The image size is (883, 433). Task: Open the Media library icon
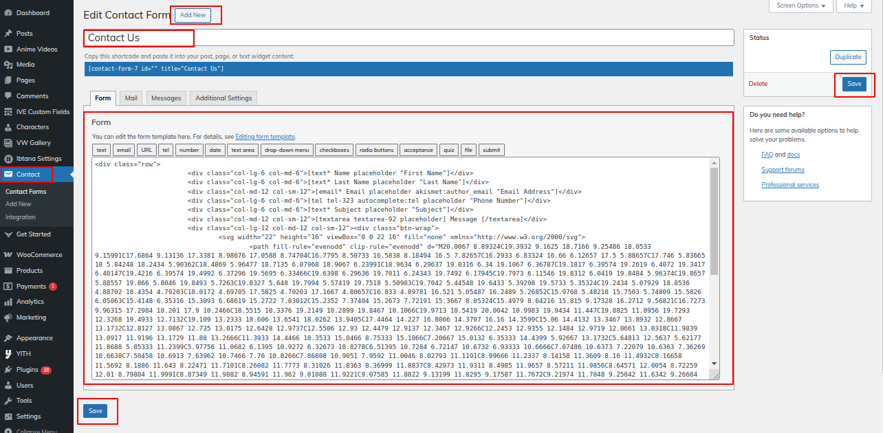click(x=8, y=65)
